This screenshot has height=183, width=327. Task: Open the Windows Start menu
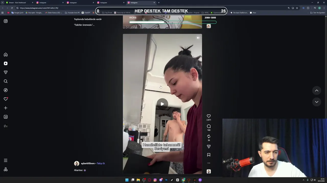click(127, 180)
